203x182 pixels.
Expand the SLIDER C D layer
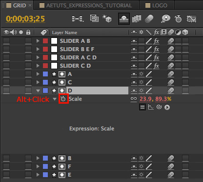38,66
